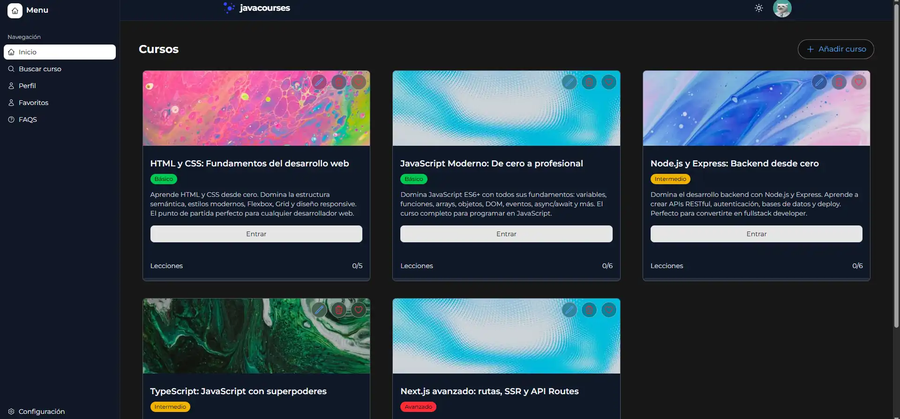Viewport: 900px width, 419px height.
Task: Click the 0/6 count on JavaScript course
Action: (x=607, y=266)
